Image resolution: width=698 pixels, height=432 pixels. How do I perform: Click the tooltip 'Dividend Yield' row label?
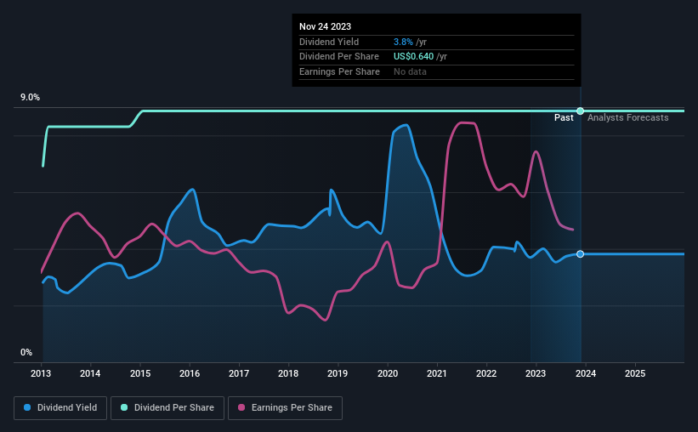pos(329,42)
